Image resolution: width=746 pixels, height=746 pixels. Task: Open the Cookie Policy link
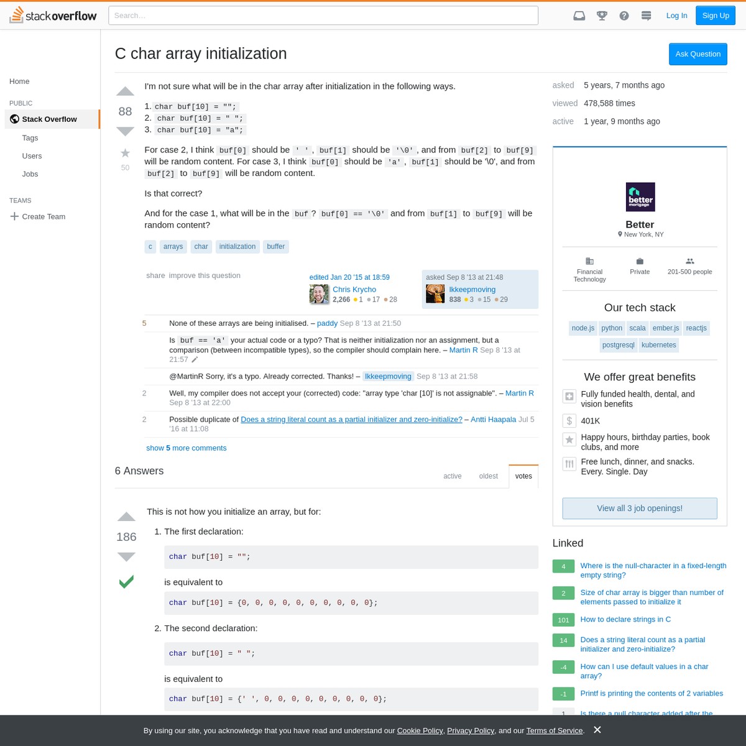[420, 730]
